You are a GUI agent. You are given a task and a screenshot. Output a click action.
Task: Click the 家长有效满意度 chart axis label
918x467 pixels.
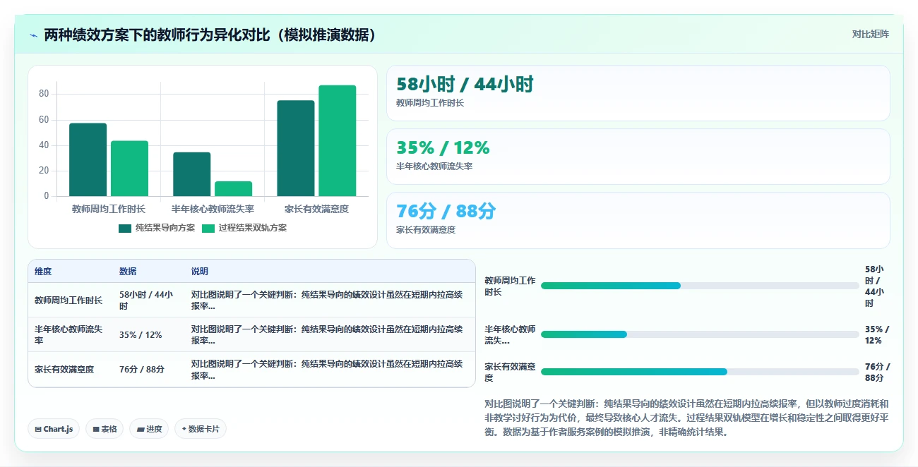316,209
